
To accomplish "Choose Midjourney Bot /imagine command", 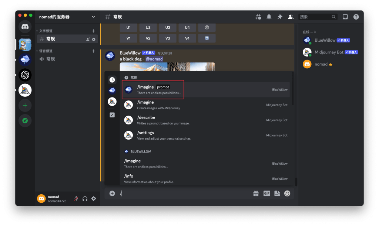I will tap(206, 105).
